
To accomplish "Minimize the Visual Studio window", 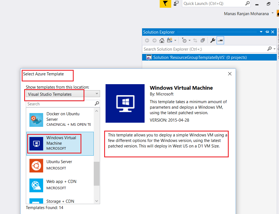I will click(257, 4).
